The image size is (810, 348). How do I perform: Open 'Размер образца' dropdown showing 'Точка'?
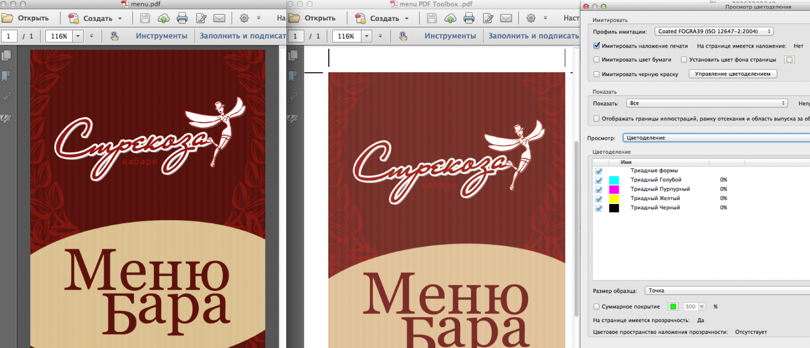point(727,290)
